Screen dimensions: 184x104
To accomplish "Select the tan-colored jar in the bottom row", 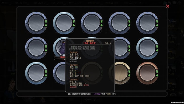I will click(x=122, y=73).
